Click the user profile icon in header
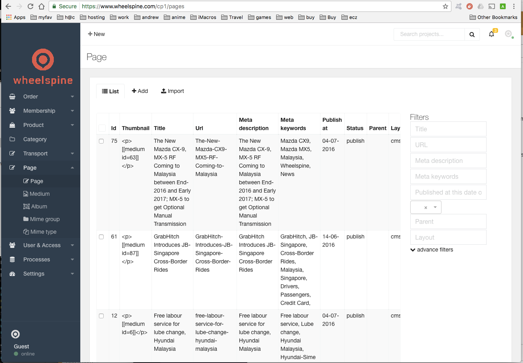The width and height of the screenshot is (523, 363). coord(508,34)
